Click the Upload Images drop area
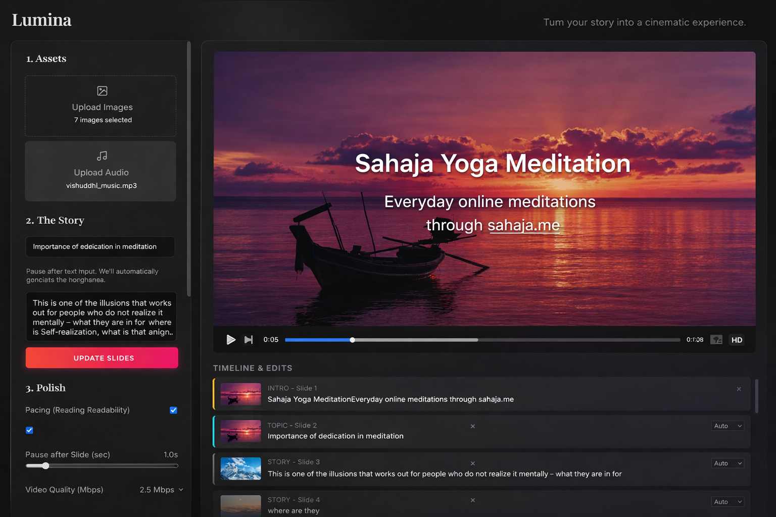This screenshot has height=517, width=776. [101, 106]
